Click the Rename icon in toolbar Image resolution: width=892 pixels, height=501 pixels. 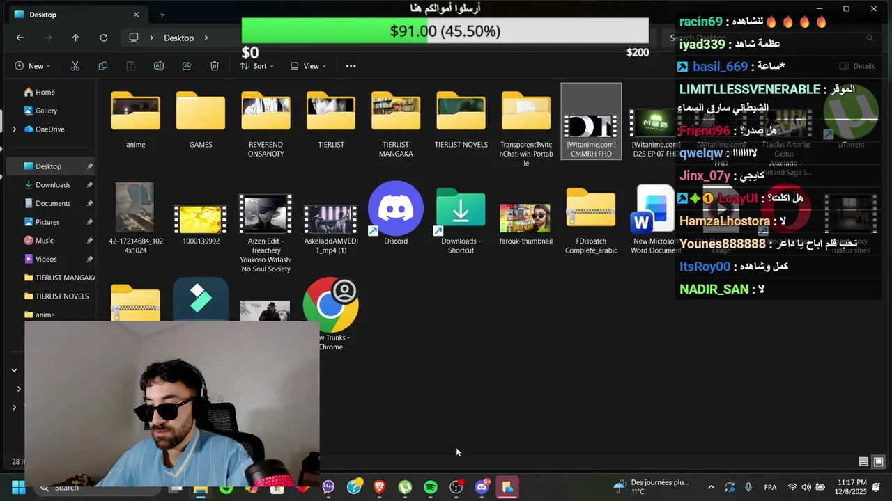[159, 66]
